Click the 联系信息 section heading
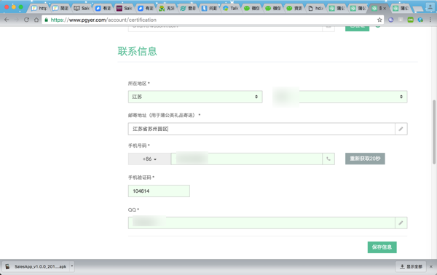This screenshot has height=275, width=437. (137, 51)
